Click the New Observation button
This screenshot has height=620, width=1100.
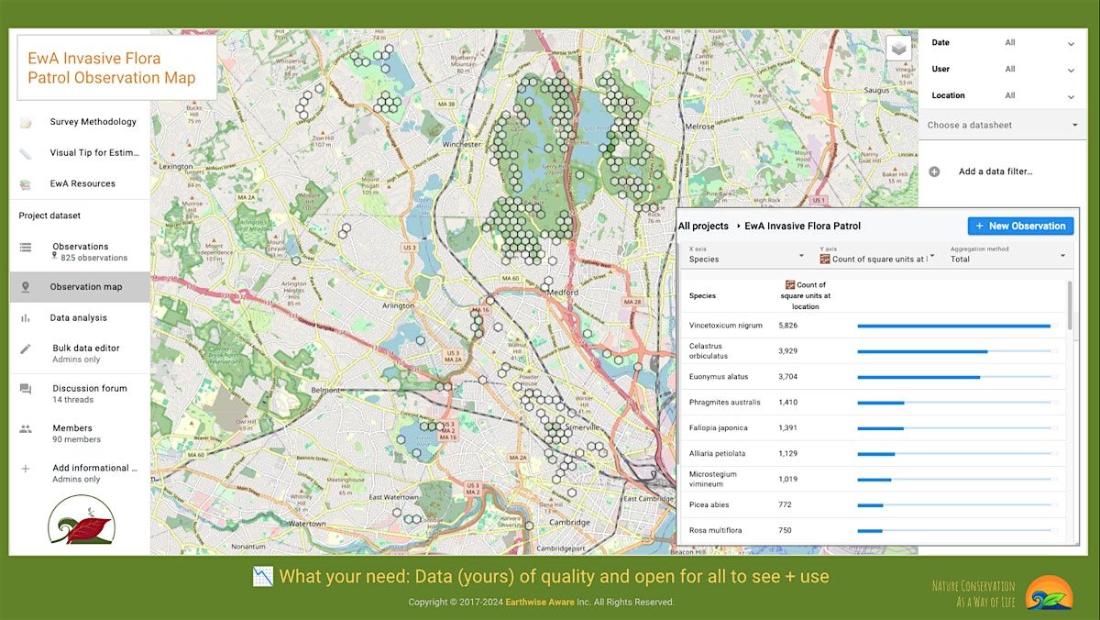pos(1019,226)
